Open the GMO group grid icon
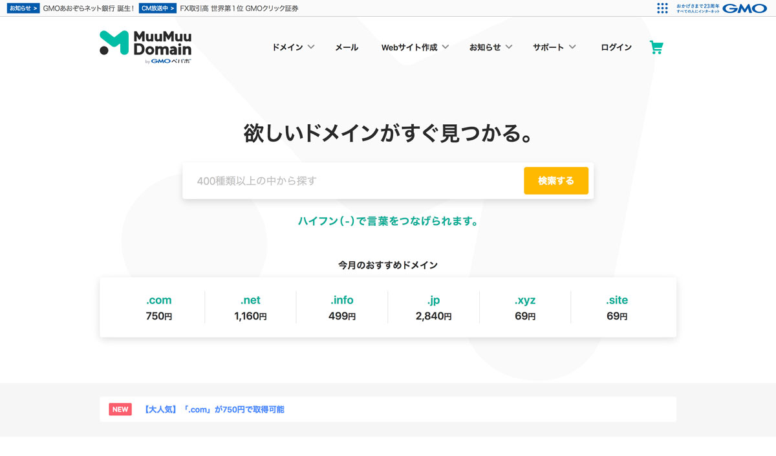 662,8
